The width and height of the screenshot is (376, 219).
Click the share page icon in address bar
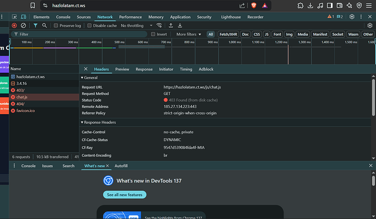click(242, 5)
